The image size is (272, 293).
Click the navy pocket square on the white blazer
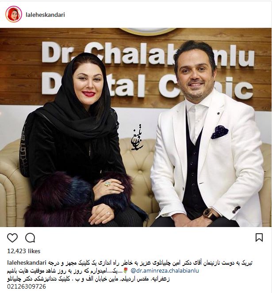[x=219, y=132]
